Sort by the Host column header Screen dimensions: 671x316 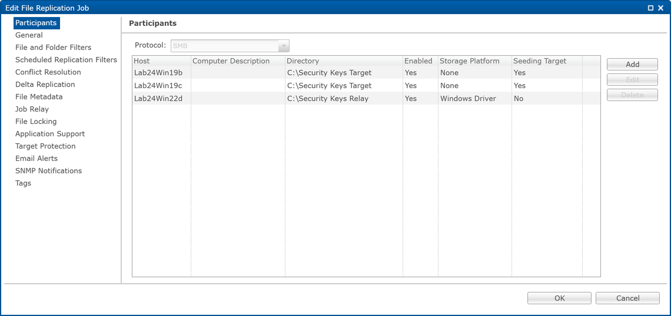(161, 61)
